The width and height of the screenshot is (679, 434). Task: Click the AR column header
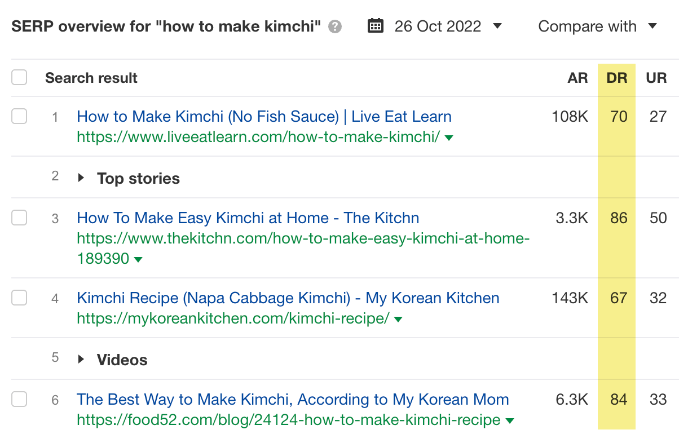577,78
